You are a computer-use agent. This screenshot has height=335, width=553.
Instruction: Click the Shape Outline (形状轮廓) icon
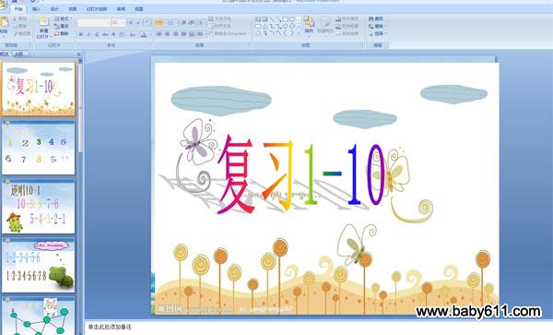(x=338, y=26)
